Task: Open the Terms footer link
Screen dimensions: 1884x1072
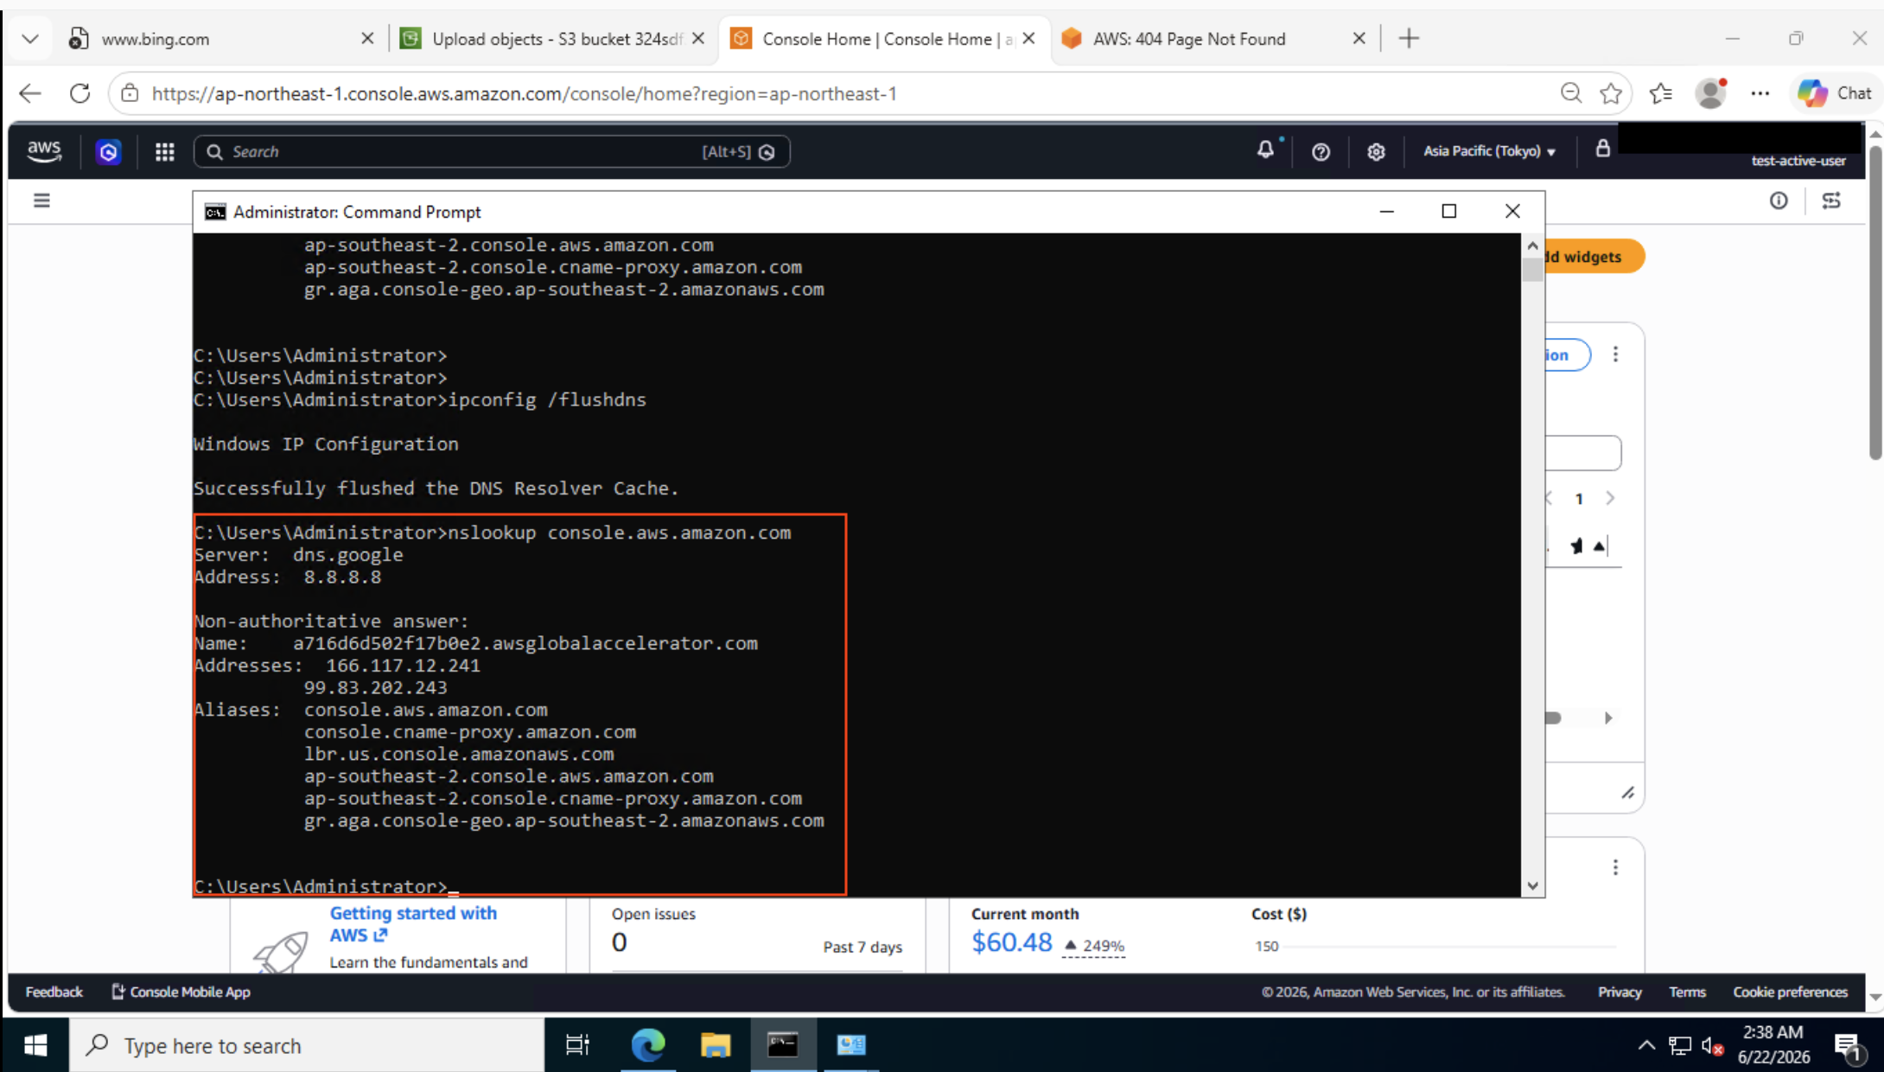Action: click(x=1687, y=992)
